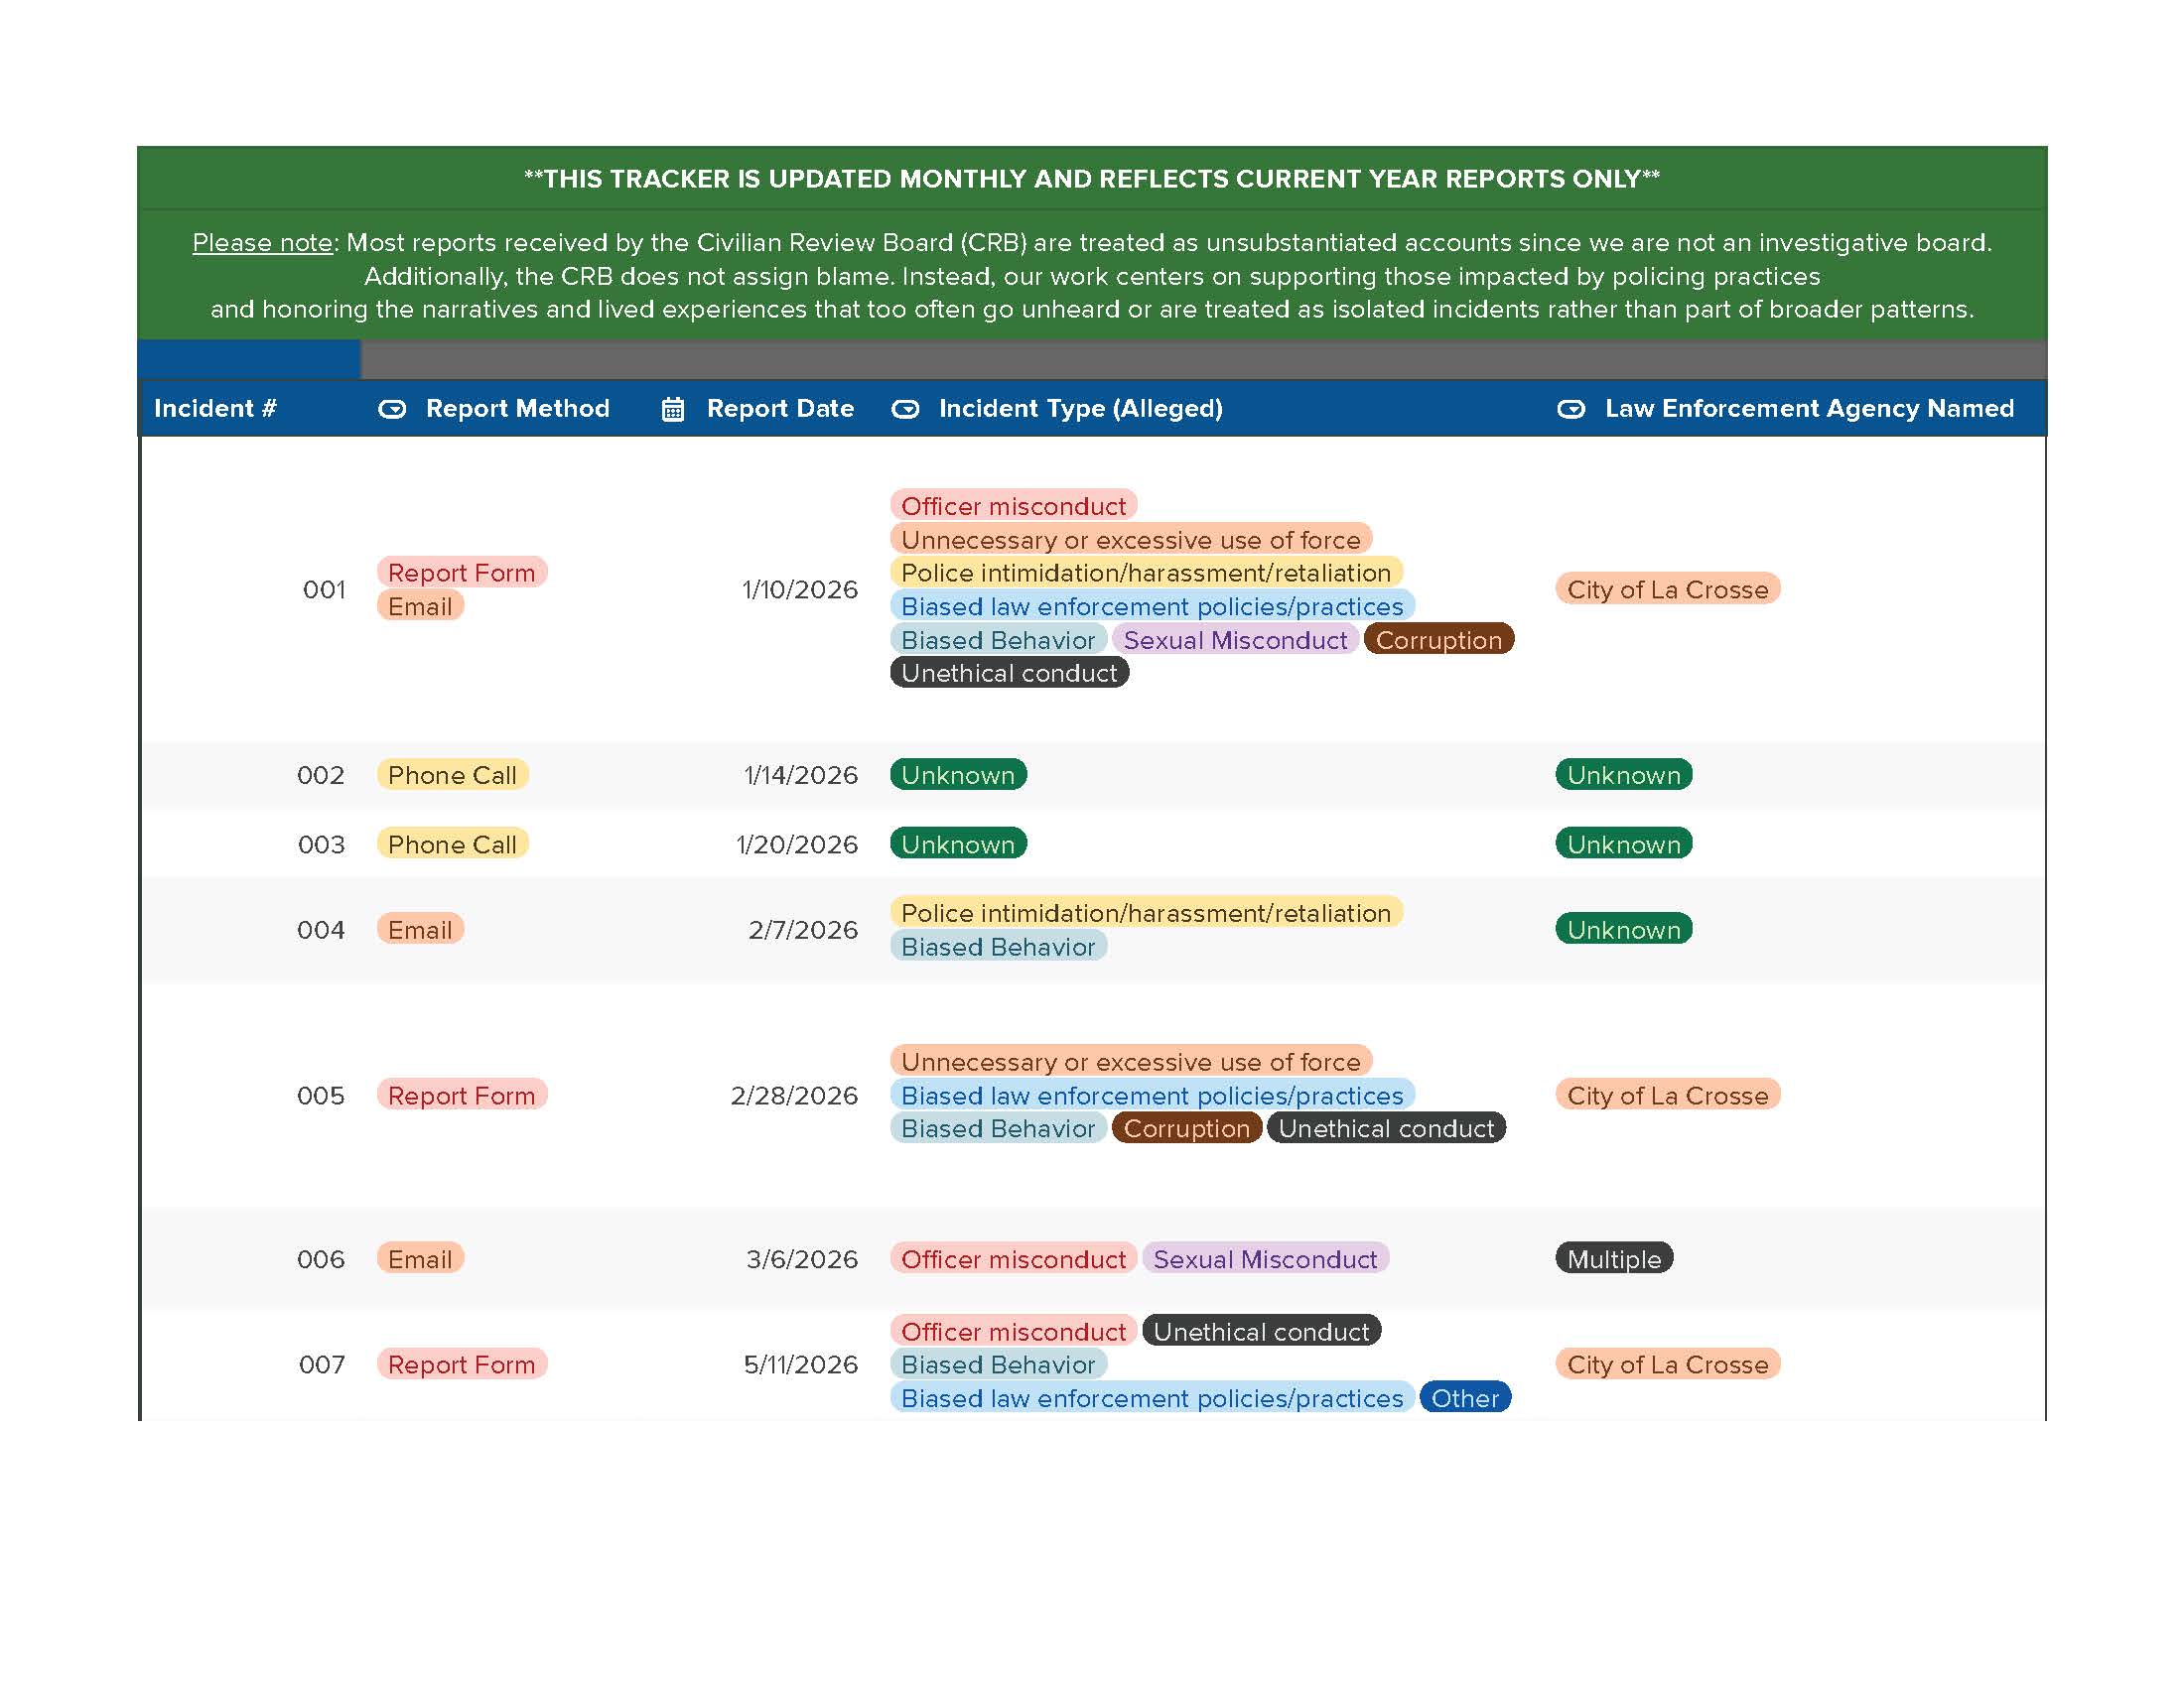Click the Report Form tag in row 007
Image resolution: width=2184 pixels, height=1687 pixels.
(x=462, y=1365)
